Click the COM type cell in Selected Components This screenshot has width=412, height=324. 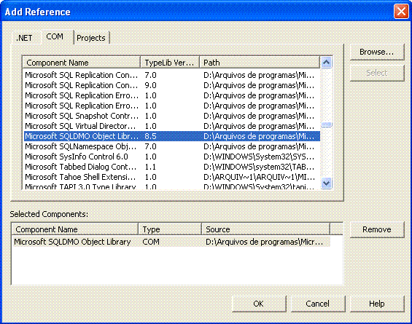click(x=151, y=242)
